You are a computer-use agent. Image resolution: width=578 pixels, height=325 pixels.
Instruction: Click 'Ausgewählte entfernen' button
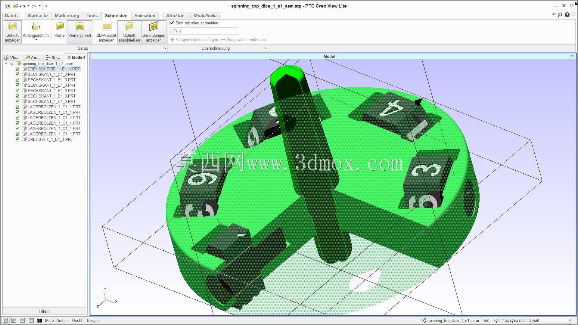244,39
